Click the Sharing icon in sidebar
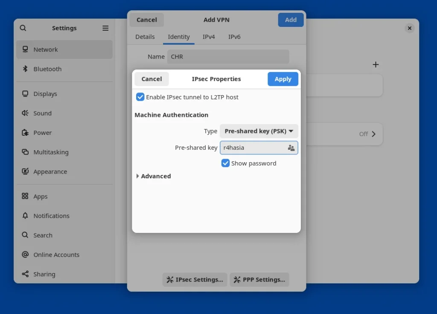This screenshot has height=314, width=437. click(x=25, y=274)
